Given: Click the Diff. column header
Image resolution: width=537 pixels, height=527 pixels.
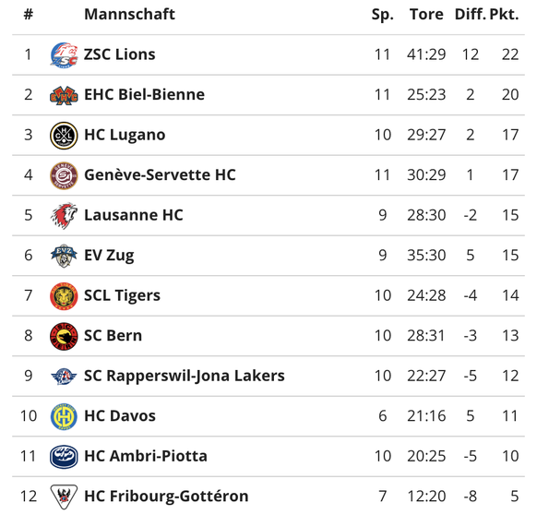Looking at the screenshot, I should 471,15.
